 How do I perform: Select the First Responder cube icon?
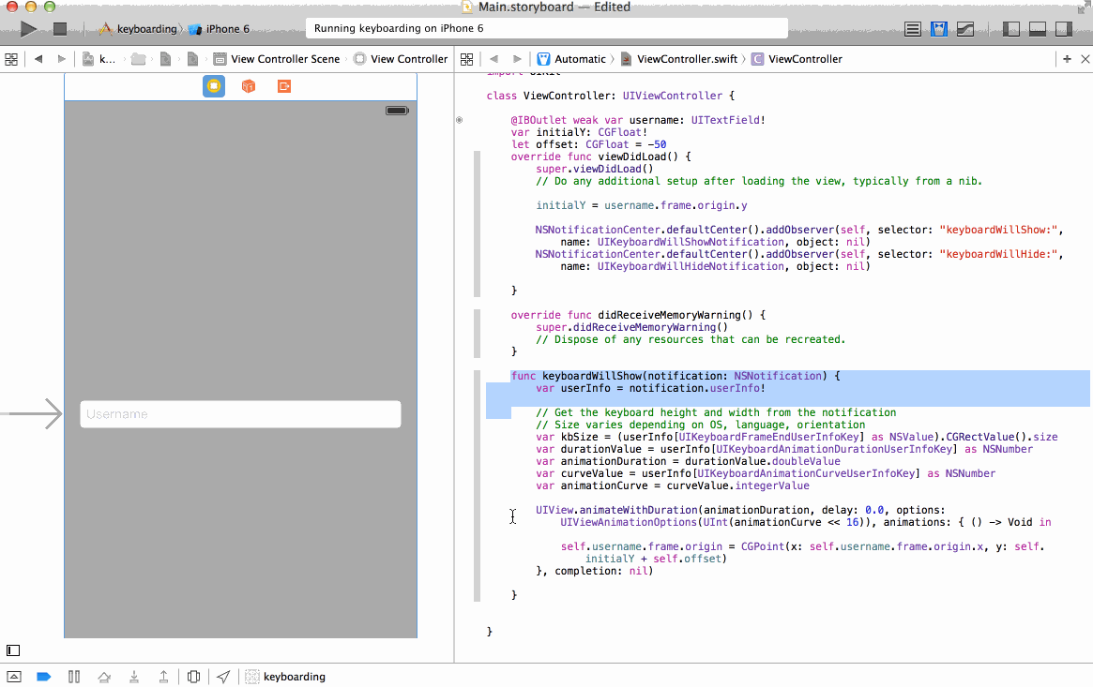249,86
